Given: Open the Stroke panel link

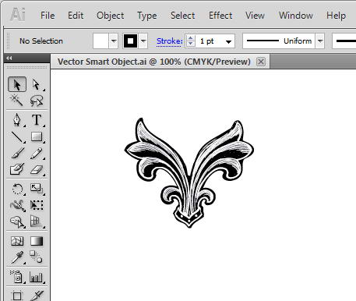Looking at the screenshot, I should click(x=169, y=41).
